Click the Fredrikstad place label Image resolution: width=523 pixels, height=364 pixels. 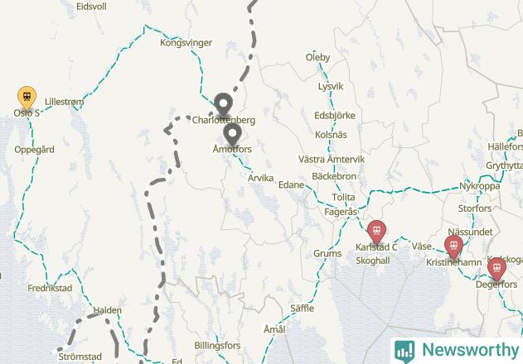(x=50, y=288)
